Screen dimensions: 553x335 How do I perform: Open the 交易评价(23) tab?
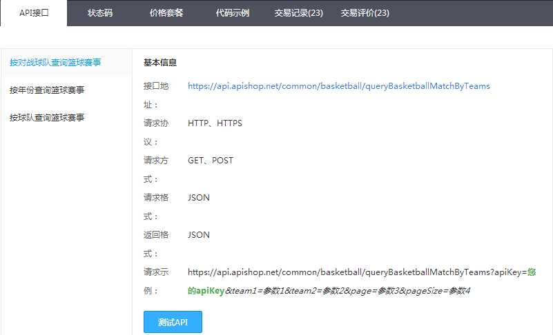365,13
